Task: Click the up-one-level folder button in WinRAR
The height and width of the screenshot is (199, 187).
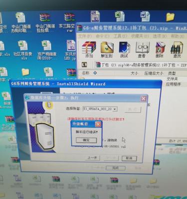Action: click(84, 65)
